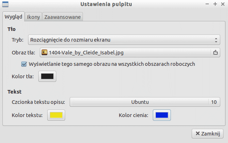Click the Ubuntu font selection button
Screen dimensions: 228x143
pos(139,102)
